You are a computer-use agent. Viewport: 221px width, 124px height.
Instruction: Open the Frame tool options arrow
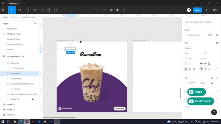[x=22, y=10]
